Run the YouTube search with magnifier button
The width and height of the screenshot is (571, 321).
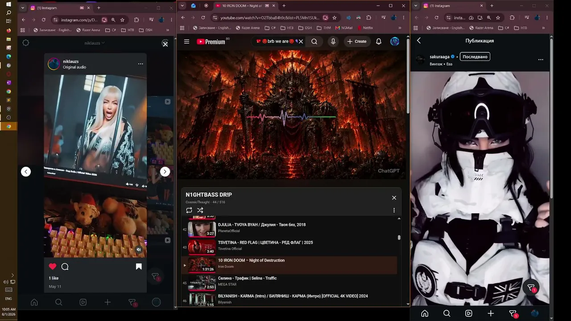[314, 41]
